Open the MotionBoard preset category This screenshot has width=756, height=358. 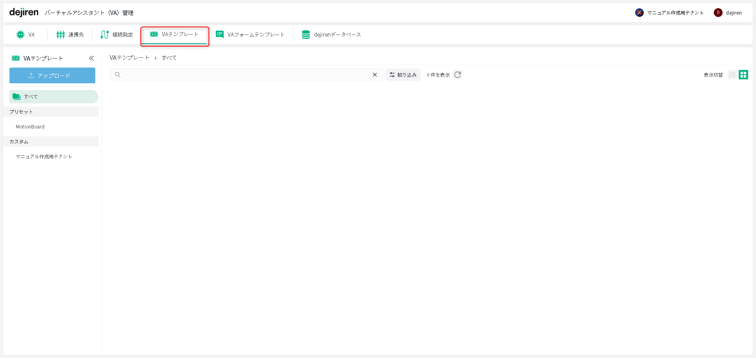point(30,127)
